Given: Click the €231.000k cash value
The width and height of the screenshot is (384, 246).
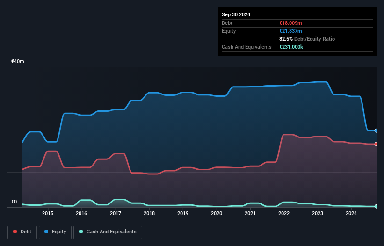Looking at the screenshot, I should [x=291, y=47].
